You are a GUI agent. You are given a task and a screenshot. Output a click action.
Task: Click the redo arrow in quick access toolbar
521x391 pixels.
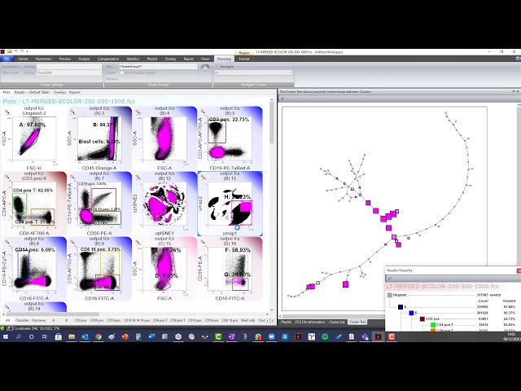click(x=22, y=51)
